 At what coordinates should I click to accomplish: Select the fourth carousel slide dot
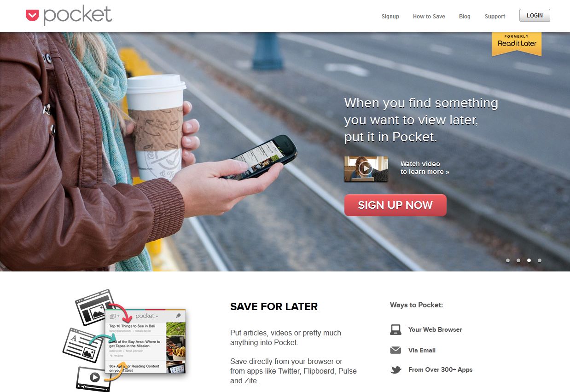tap(540, 260)
